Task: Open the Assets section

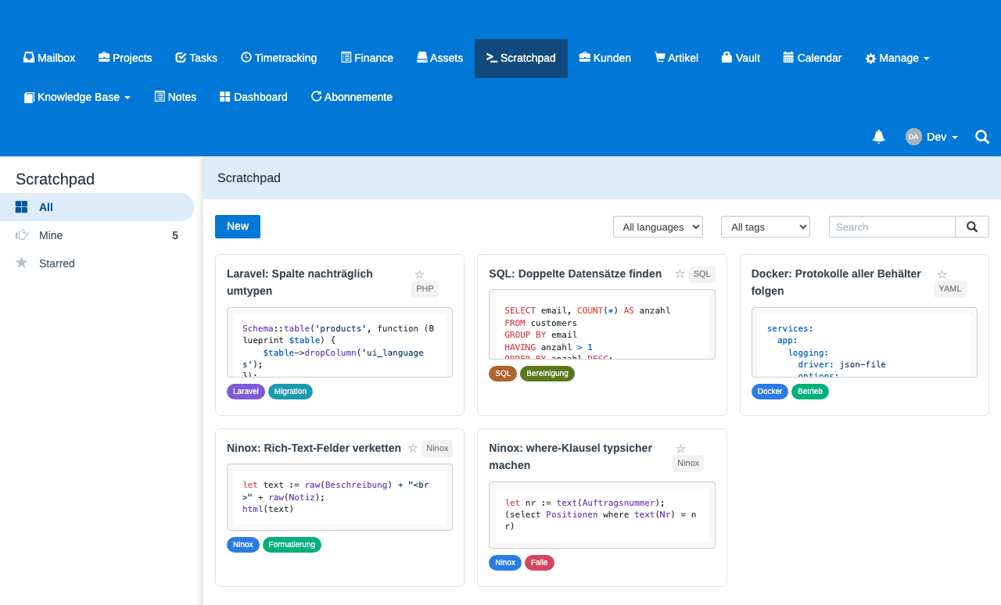Action: point(440,58)
